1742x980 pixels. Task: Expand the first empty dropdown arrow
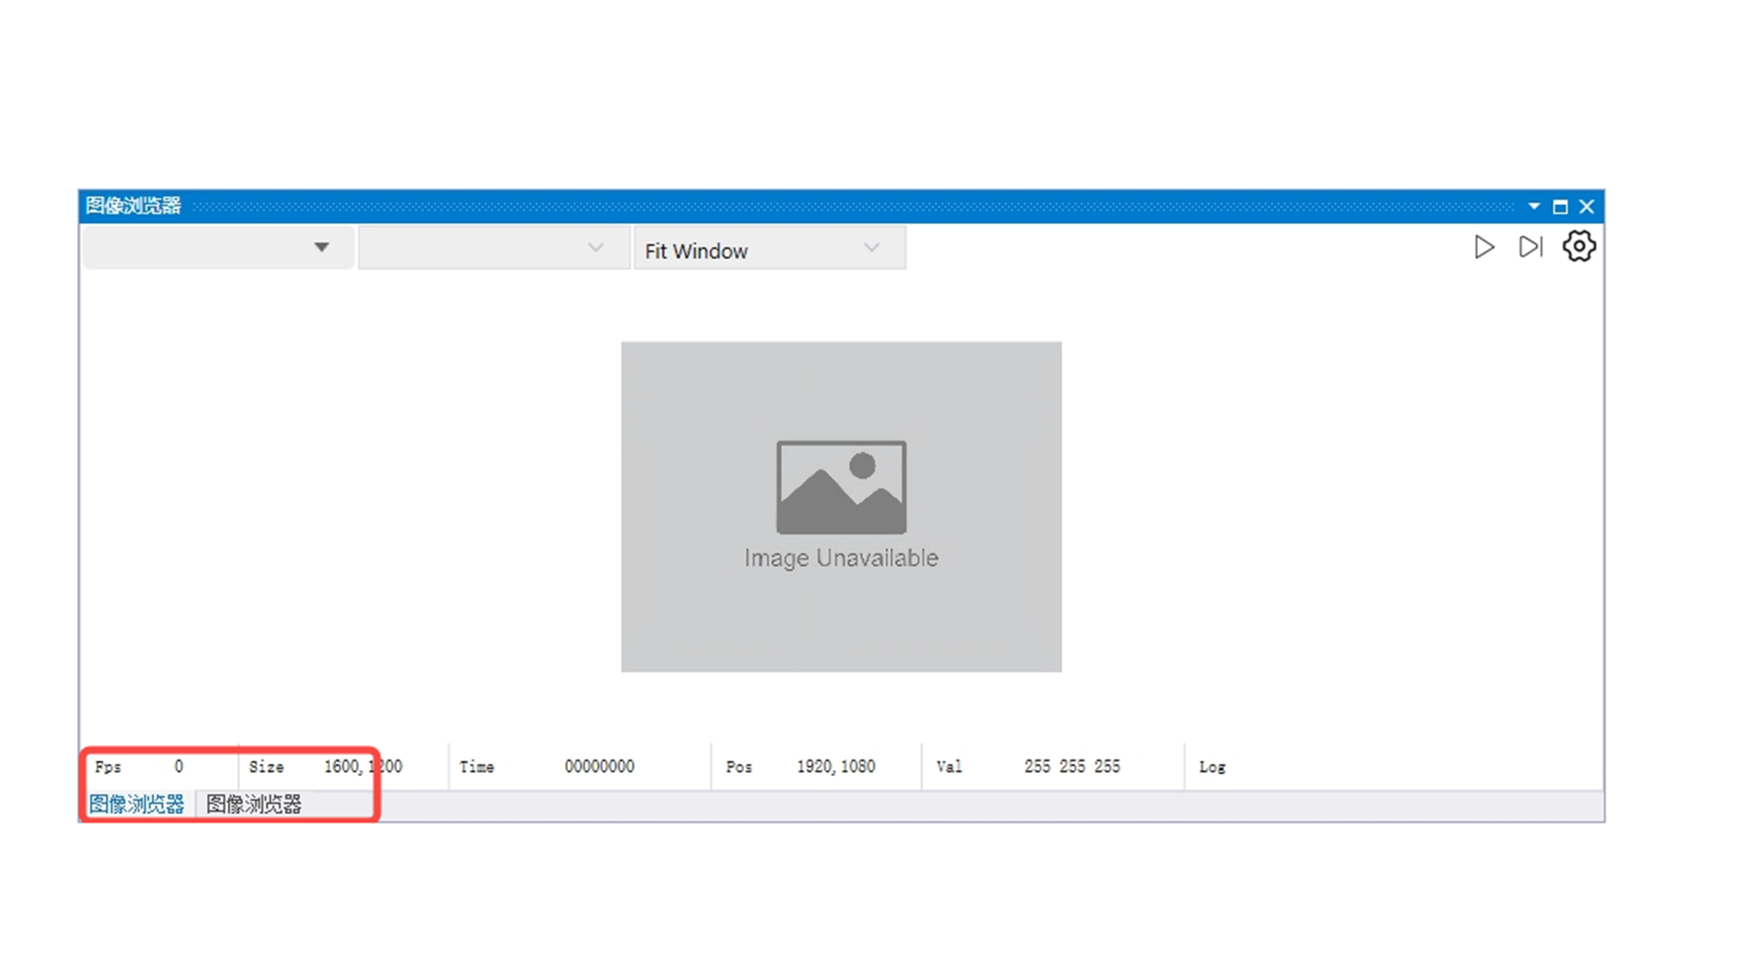click(x=321, y=247)
